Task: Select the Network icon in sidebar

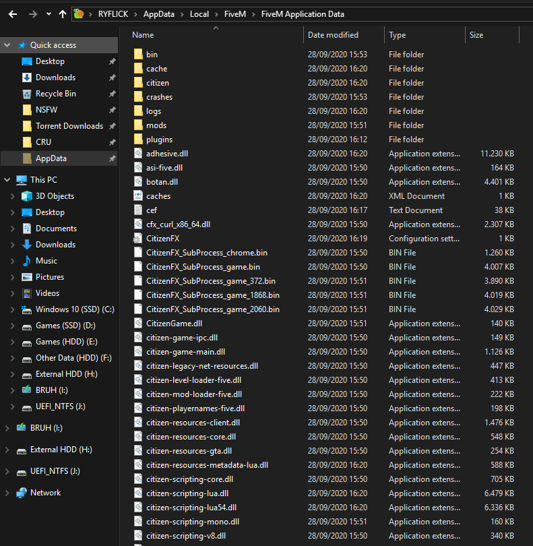Action: [22, 493]
